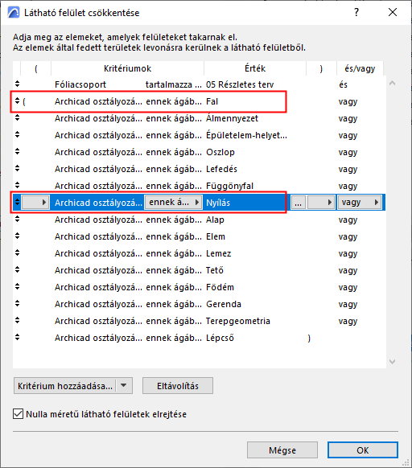
Task: Click the Eltávolítás button
Action: 178,386
